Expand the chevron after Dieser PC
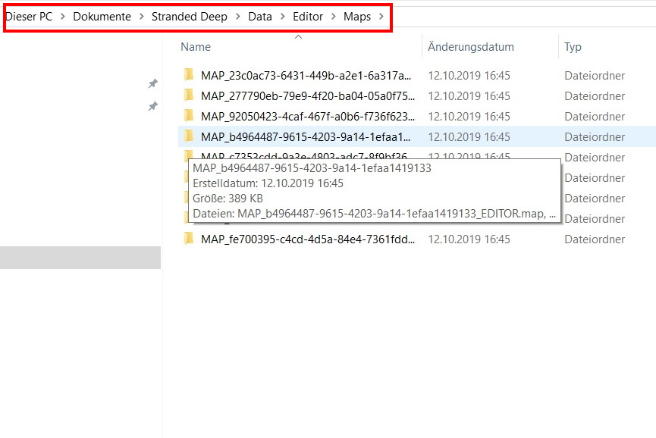 pyautogui.click(x=63, y=17)
